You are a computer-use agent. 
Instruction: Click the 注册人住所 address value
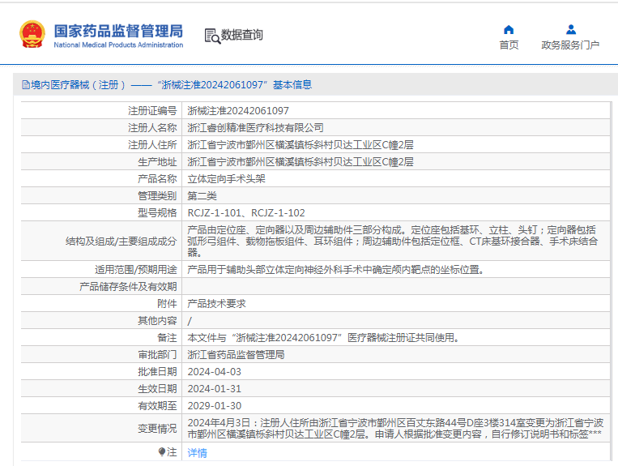300,145
